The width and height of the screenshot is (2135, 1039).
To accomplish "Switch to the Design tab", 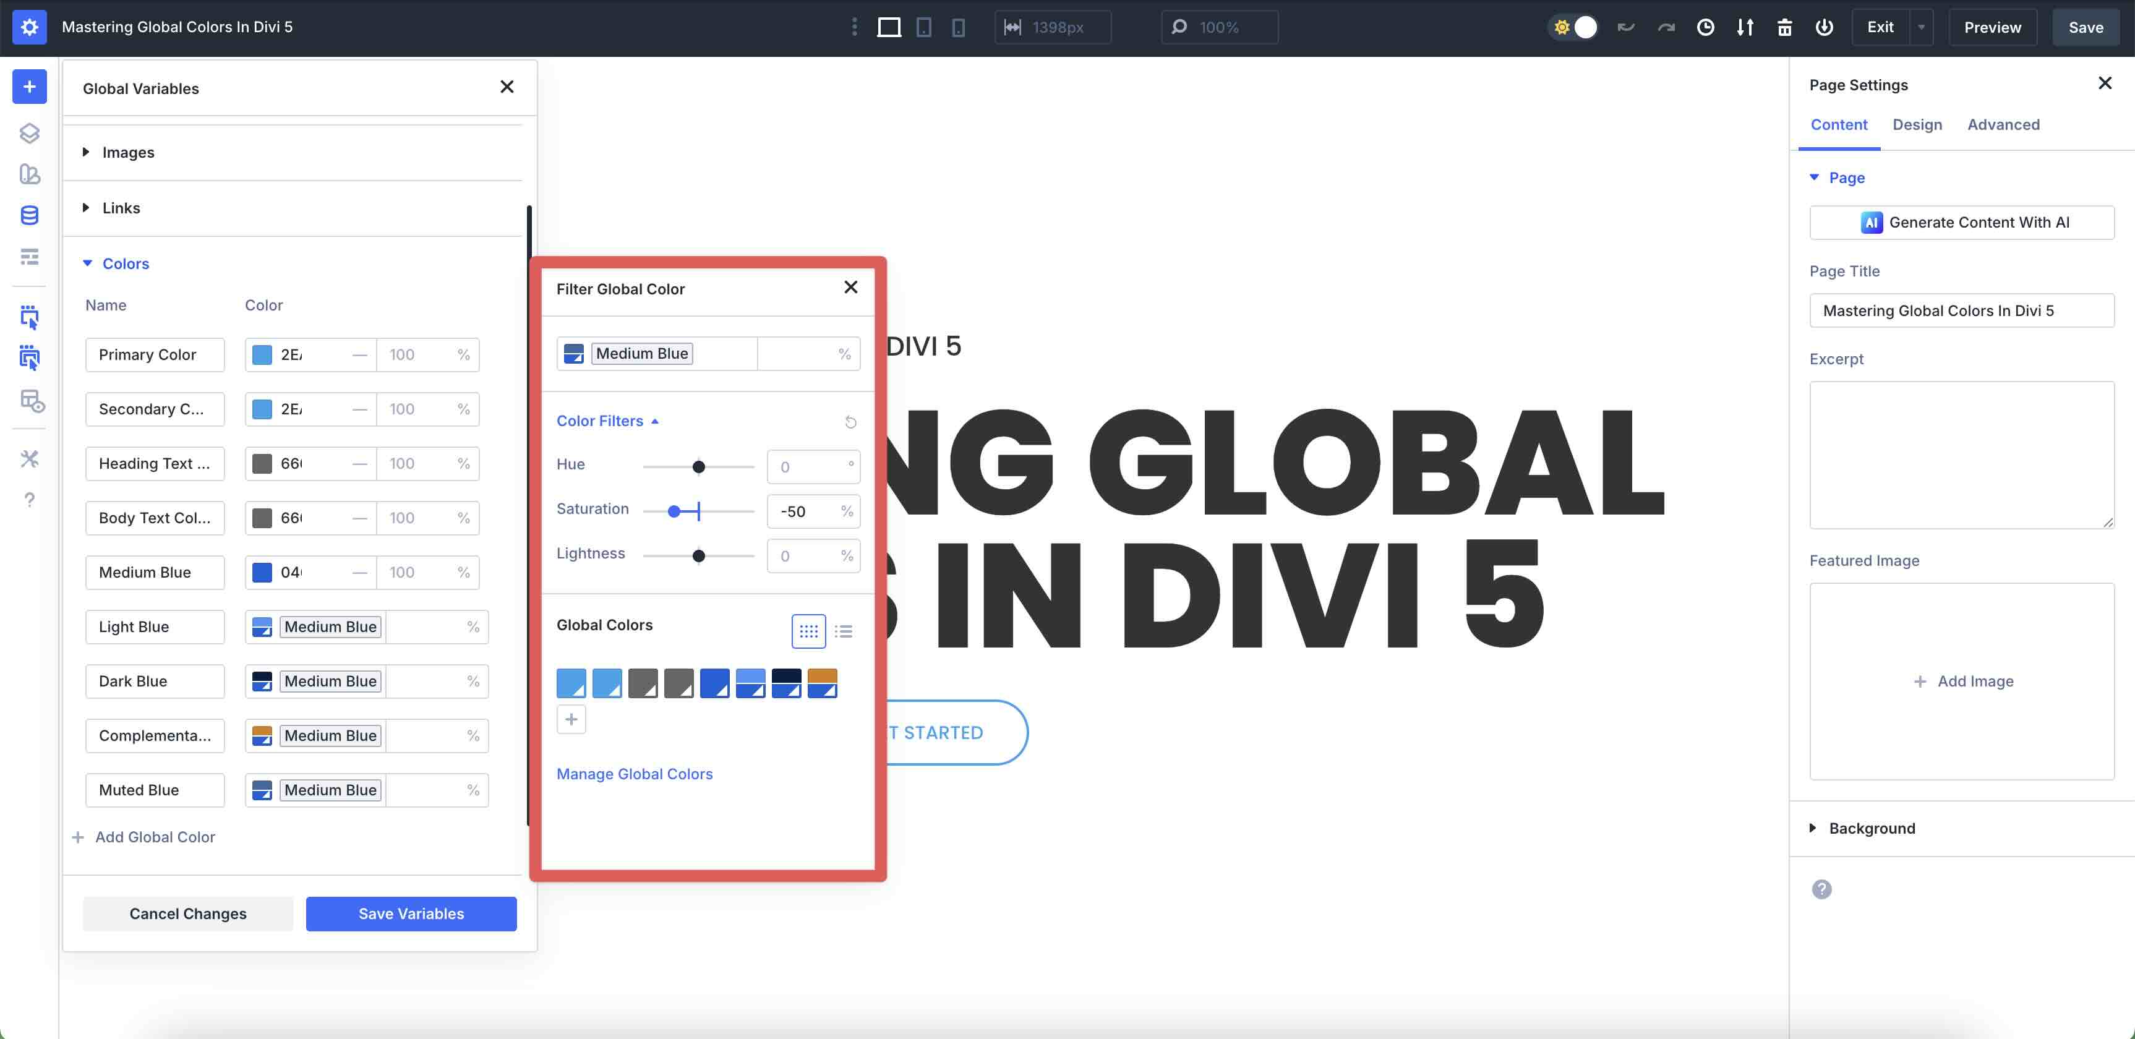I will 1917,124.
